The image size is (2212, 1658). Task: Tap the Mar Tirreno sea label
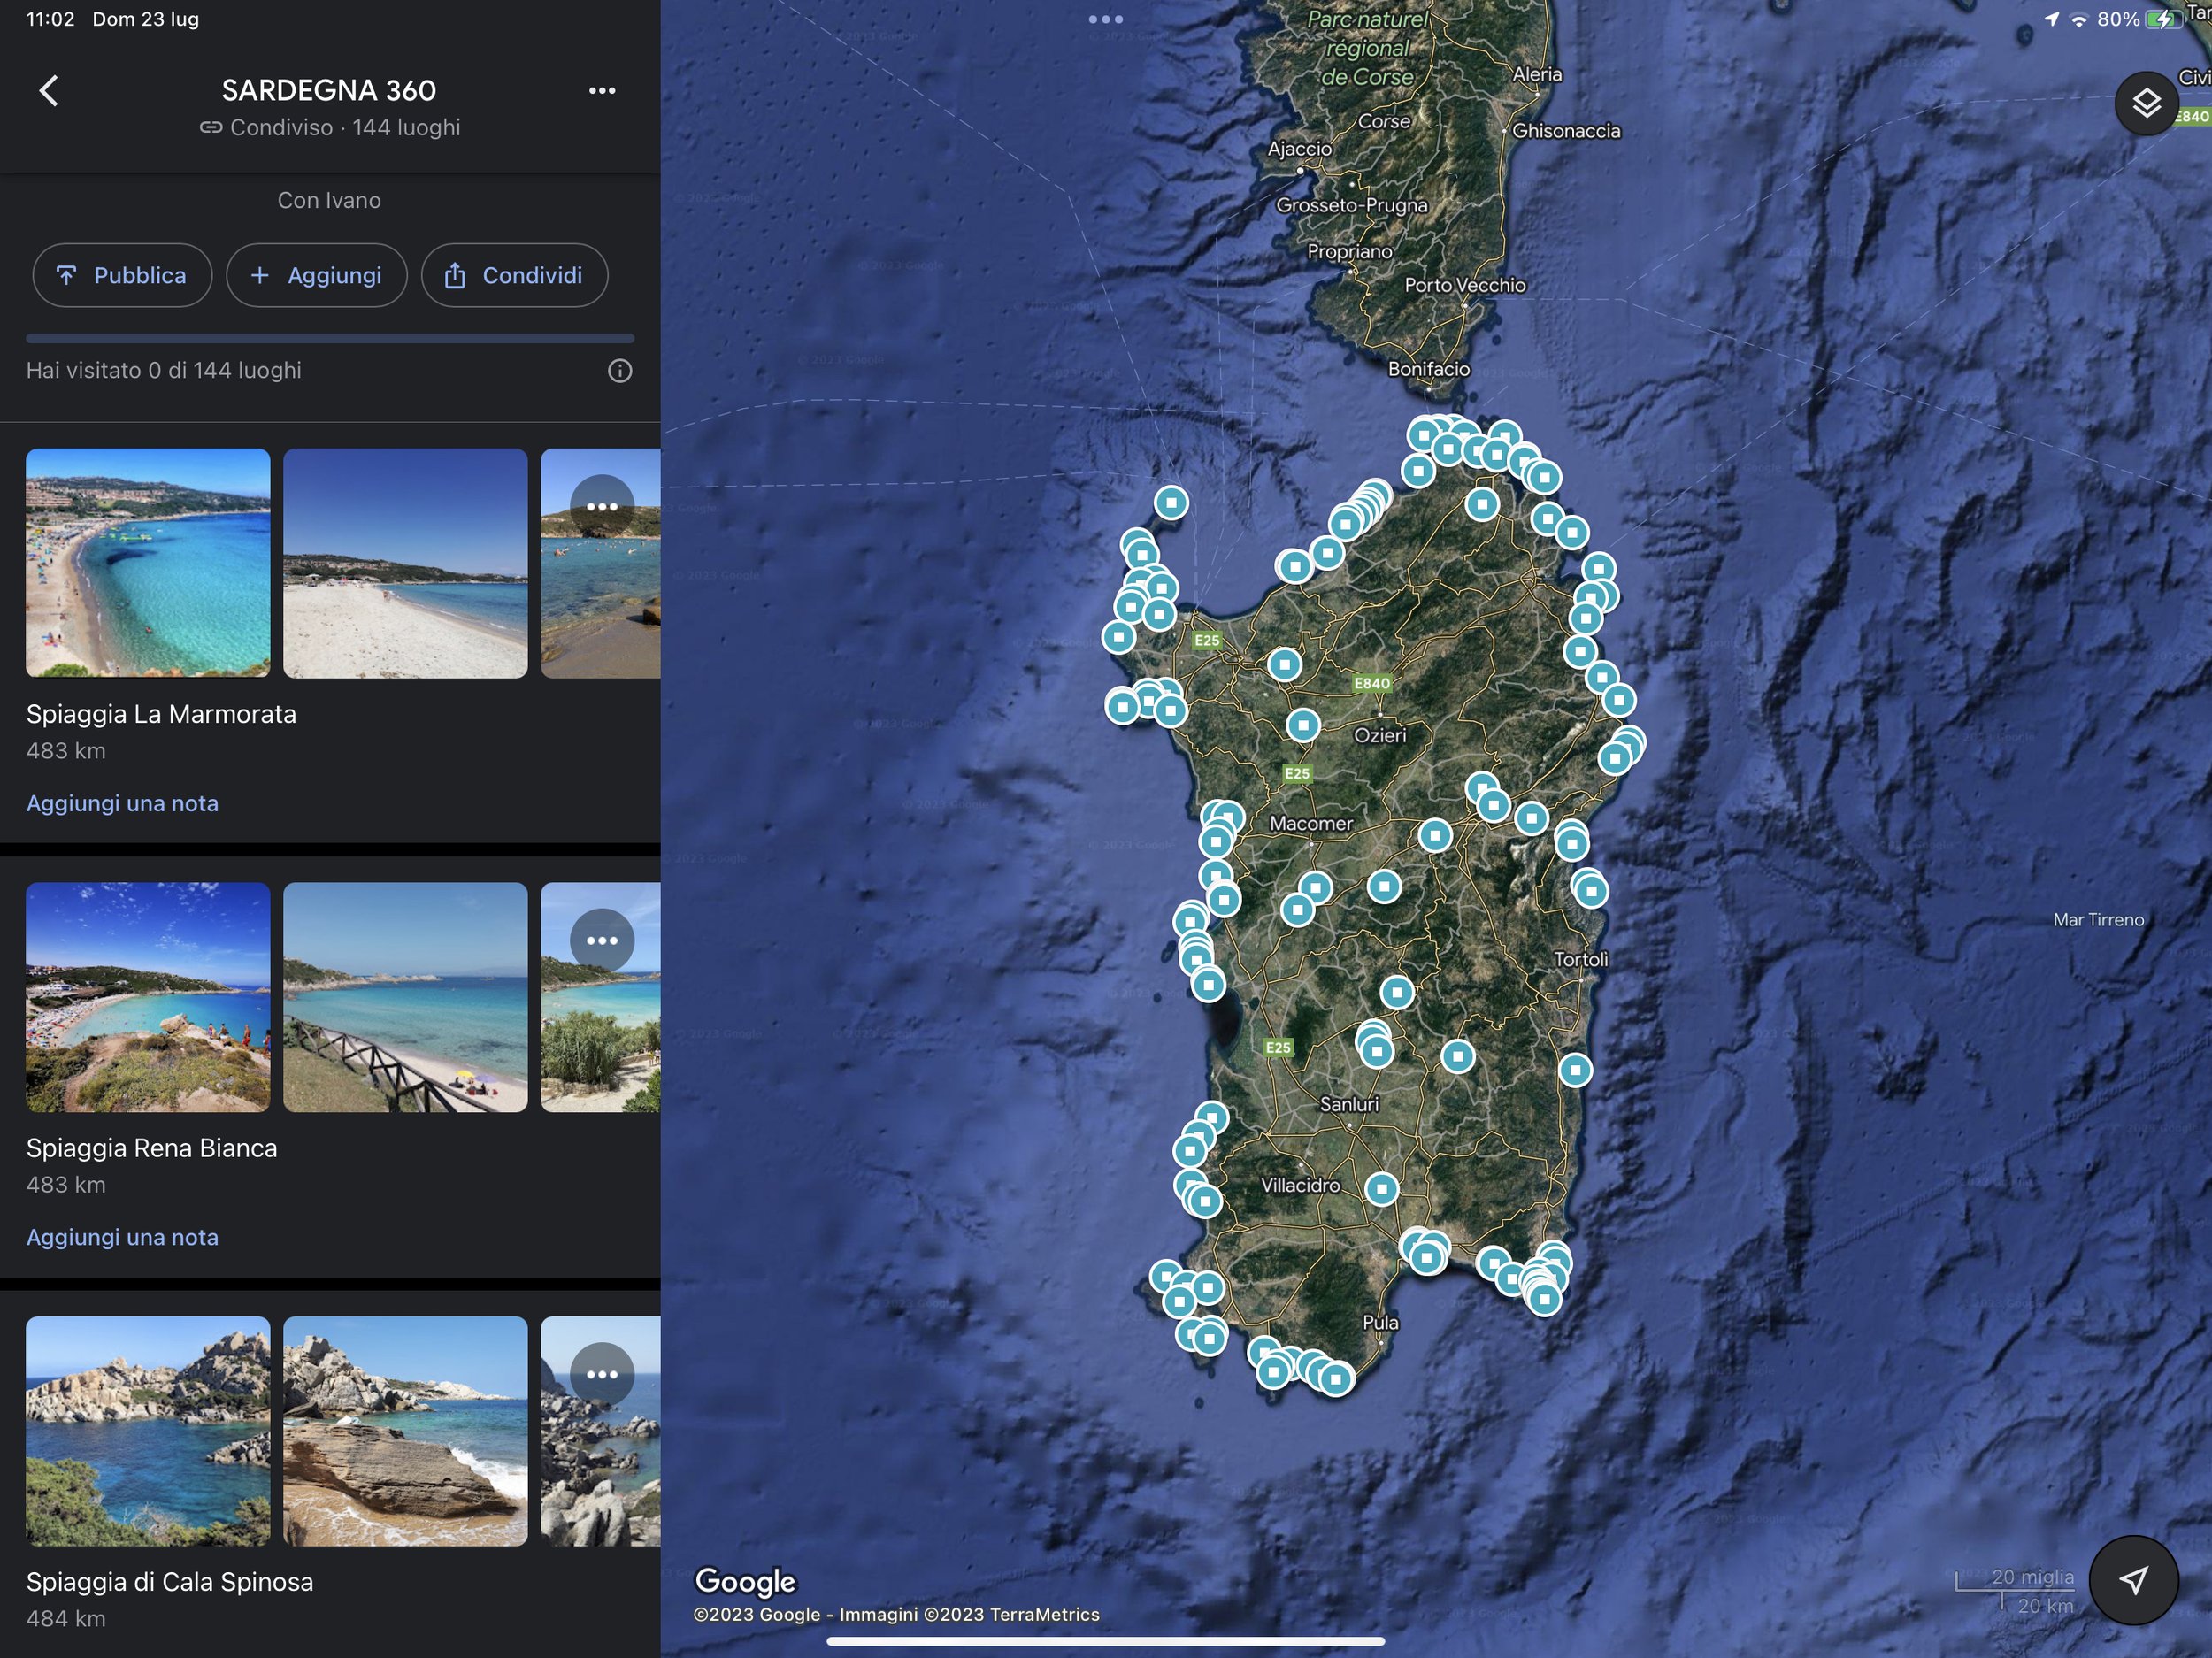tap(2098, 920)
